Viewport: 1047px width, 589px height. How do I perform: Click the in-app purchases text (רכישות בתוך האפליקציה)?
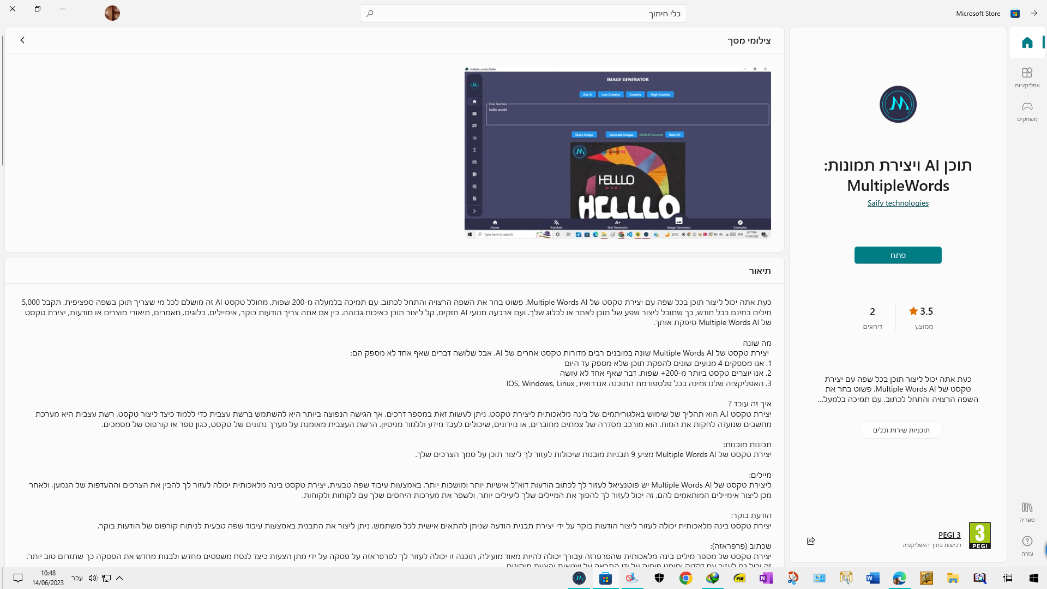pos(932,545)
